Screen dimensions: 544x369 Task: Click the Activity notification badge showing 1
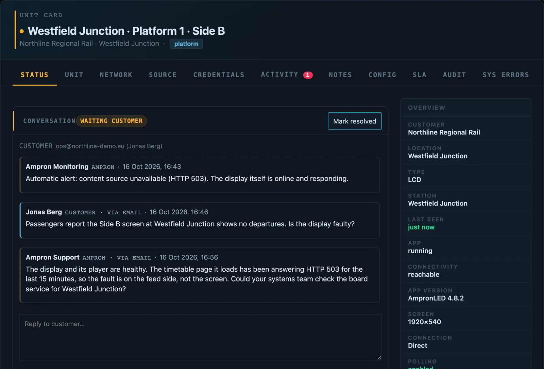(308, 75)
